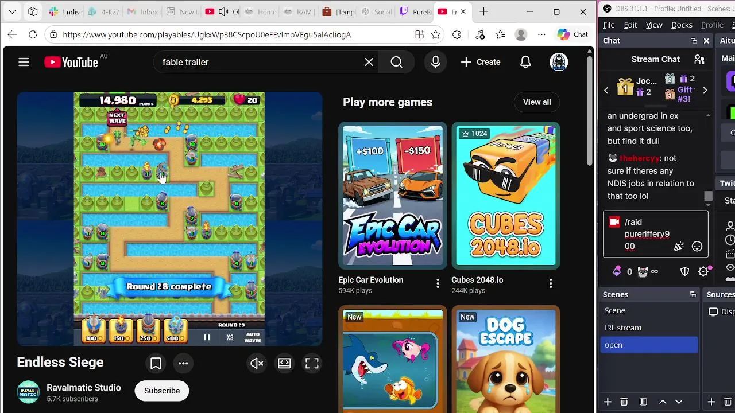Viewport: 735px width, 413px height.
Task: Open the YouTube guide hamburger menu
Action: [24, 62]
